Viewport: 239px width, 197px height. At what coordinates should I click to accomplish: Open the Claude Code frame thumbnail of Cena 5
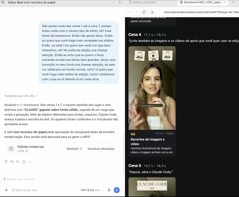[x=152, y=187]
